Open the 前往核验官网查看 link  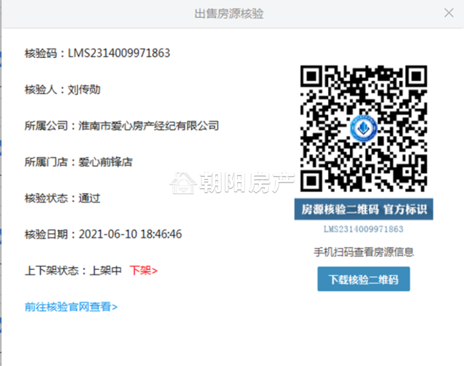coord(71,307)
